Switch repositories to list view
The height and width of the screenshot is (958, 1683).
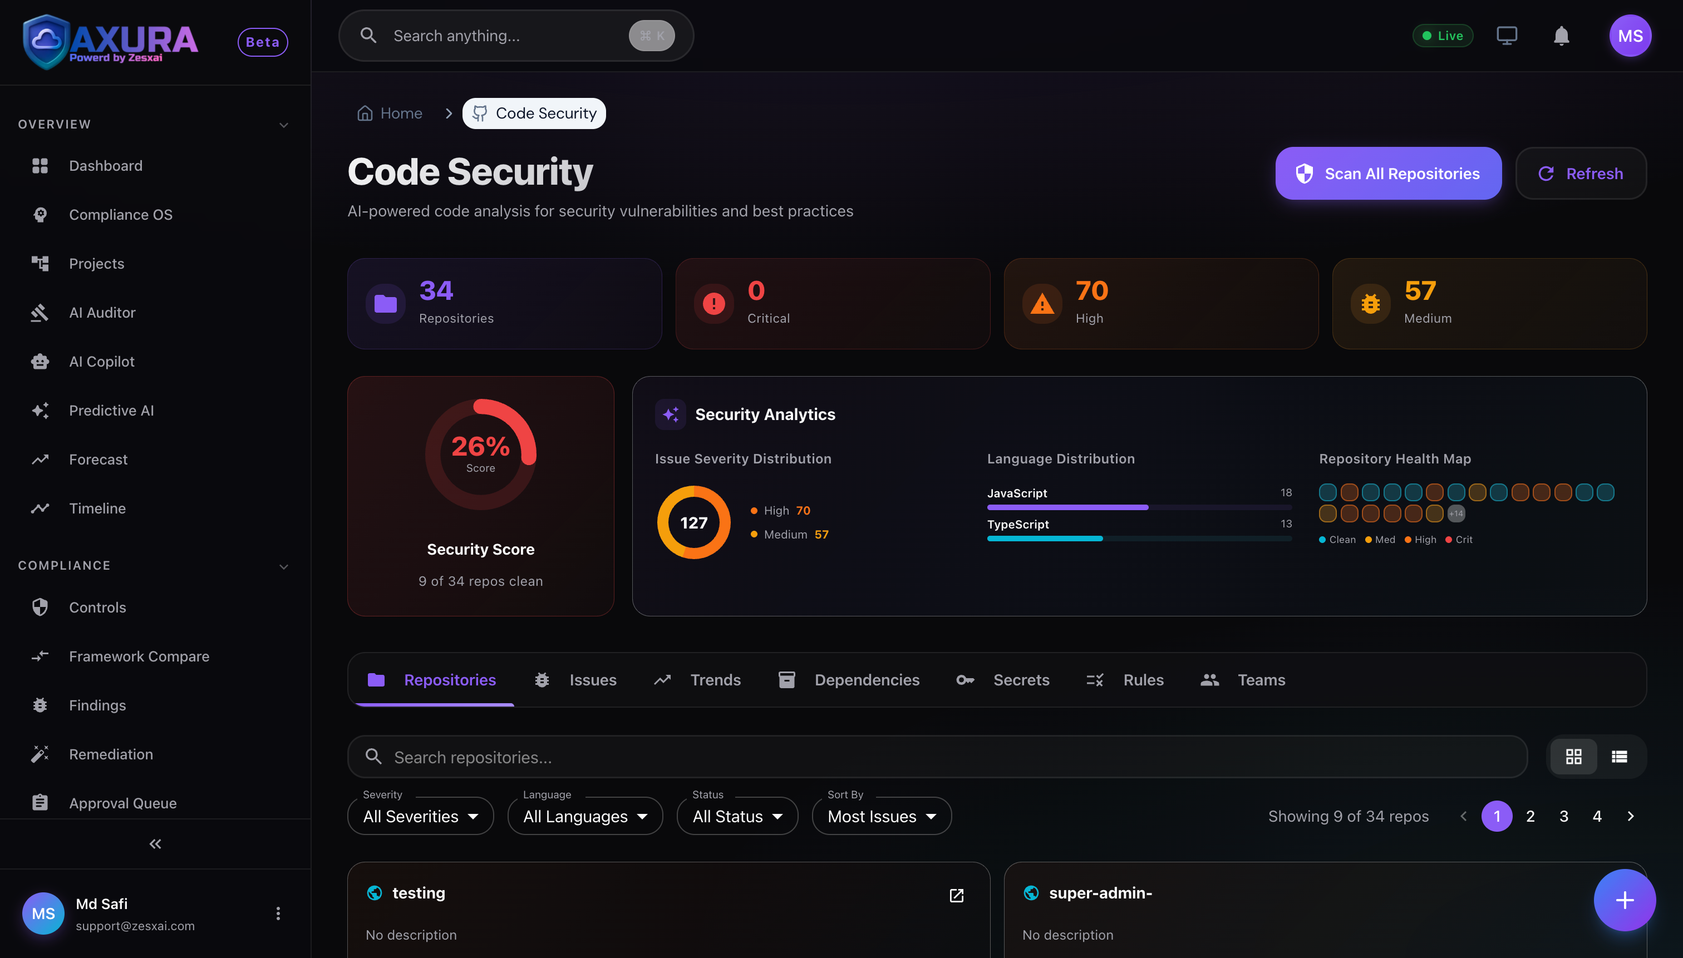[x=1621, y=756]
